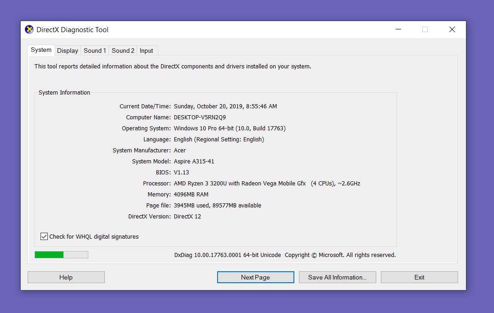Click the page file 3945MB used value
Screen dimensions: 494x313
pos(218,205)
